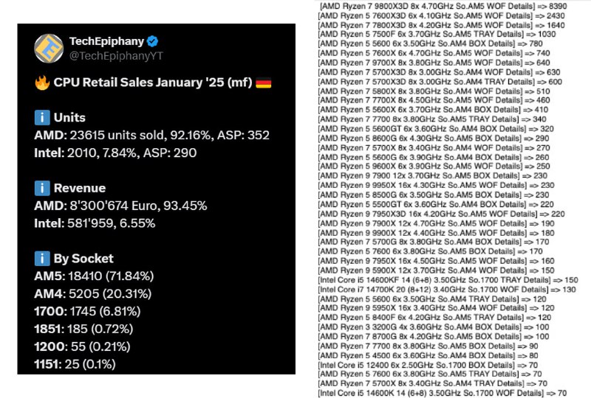Click the info icon beside Units
591x398 pixels.
point(42,117)
